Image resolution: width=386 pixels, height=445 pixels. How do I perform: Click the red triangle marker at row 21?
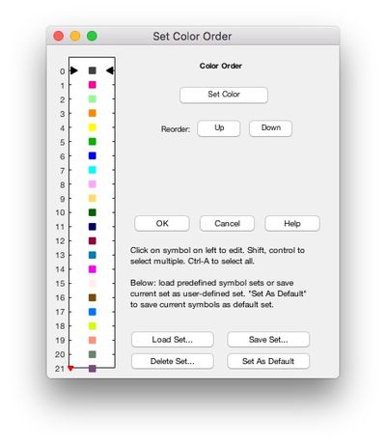click(70, 368)
